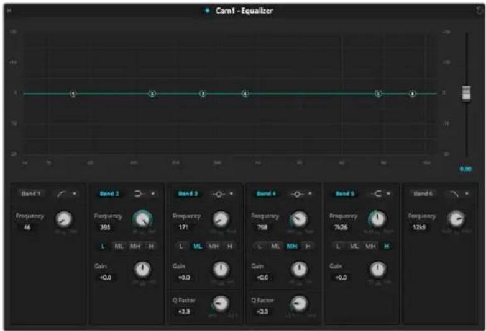This screenshot has height=331, width=486.
Task: Click Band 4 Q Factor value field
Action: tap(262, 312)
